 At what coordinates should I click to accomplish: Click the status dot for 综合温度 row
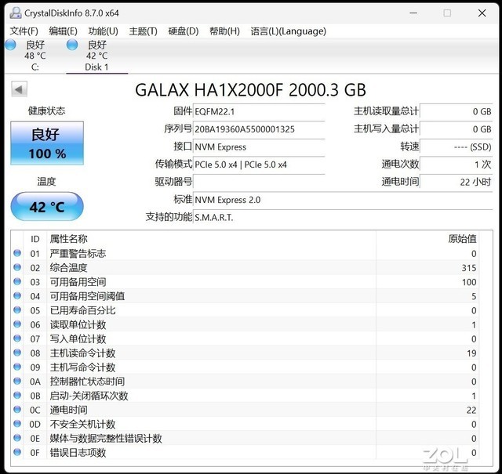coord(17,268)
